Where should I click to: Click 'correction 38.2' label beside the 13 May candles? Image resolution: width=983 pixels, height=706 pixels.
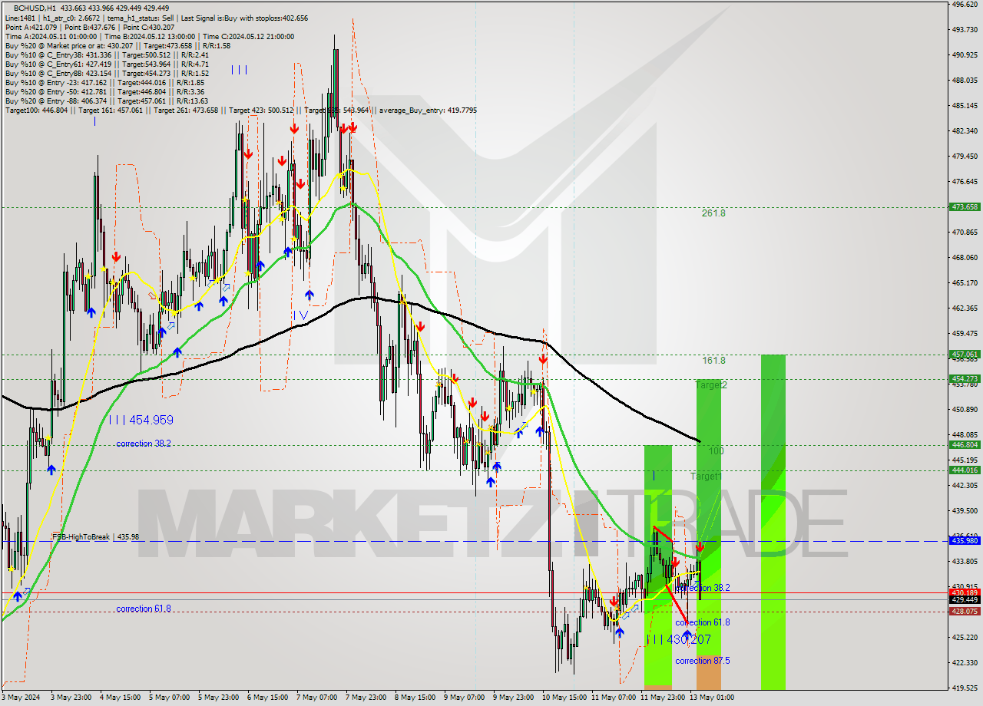coord(703,588)
